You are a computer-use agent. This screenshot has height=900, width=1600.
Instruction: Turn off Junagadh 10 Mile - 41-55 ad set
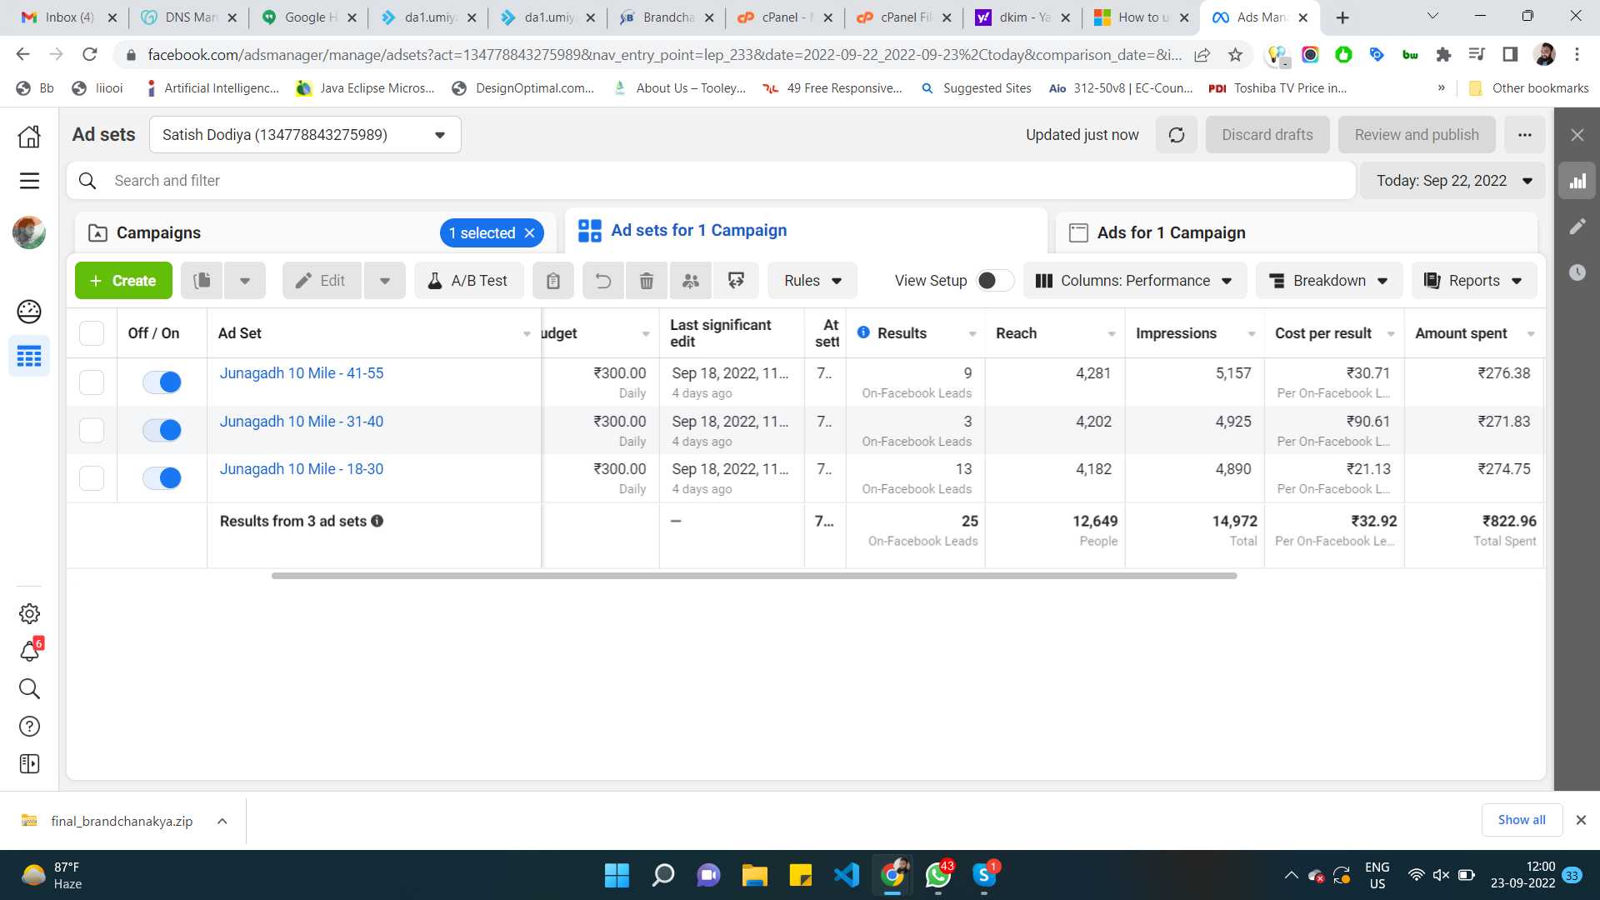(x=162, y=382)
